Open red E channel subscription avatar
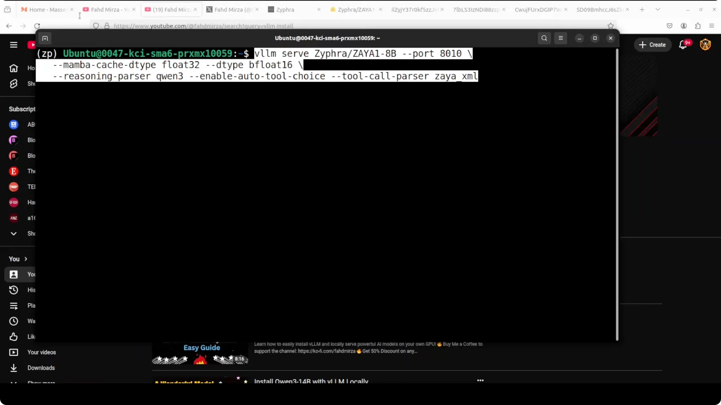Image resolution: width=721 pixels, height=405 pixels. [14, 171]
